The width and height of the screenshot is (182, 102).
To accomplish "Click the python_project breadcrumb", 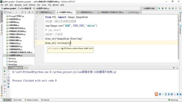I will coord(9,8).
